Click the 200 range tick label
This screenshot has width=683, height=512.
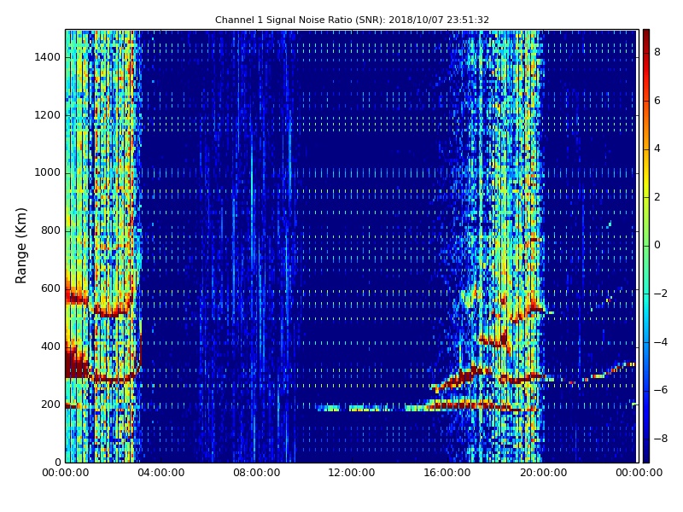[50, 404]
